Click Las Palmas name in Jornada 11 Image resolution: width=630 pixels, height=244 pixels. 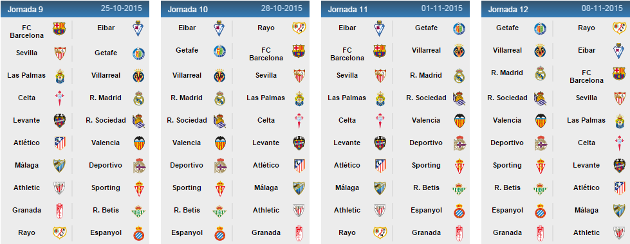(347, 98)
